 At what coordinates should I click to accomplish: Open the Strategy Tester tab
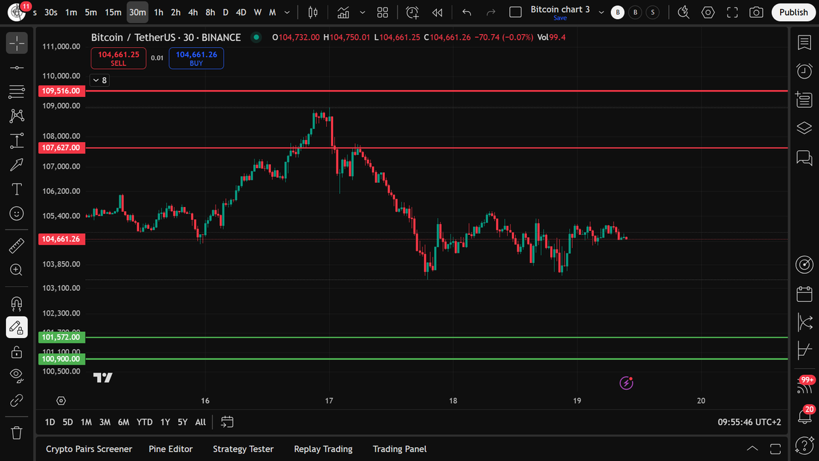coord(243,449)
